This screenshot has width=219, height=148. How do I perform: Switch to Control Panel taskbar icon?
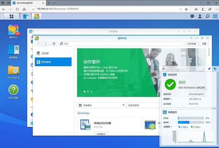coord(26,16)
